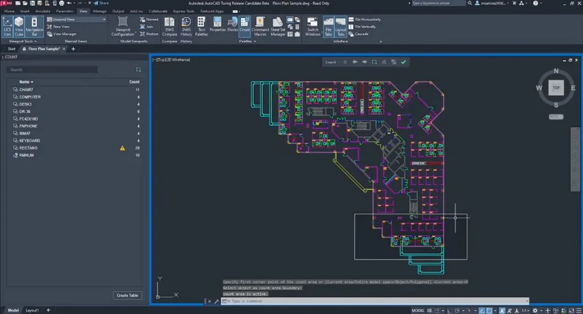Switch to the Layout1 tab
The height and width of the screenshot is (314, 583).
pos(32,310)
